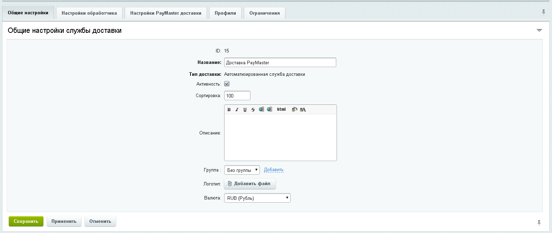The image size is (552, 233).
Task: Open text color picker in editor
Action: (303, 109)
